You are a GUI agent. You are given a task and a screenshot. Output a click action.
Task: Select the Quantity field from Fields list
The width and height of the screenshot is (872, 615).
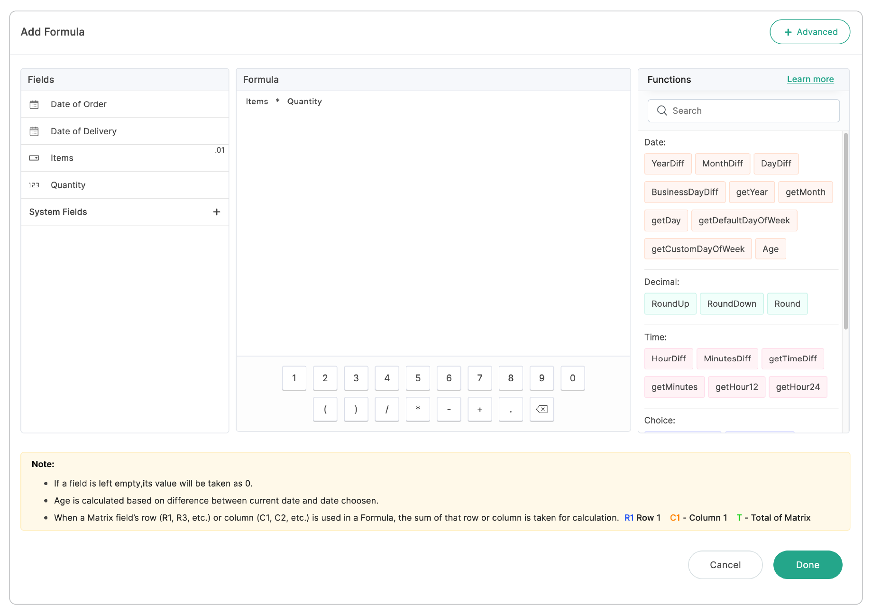click(68, 185)
